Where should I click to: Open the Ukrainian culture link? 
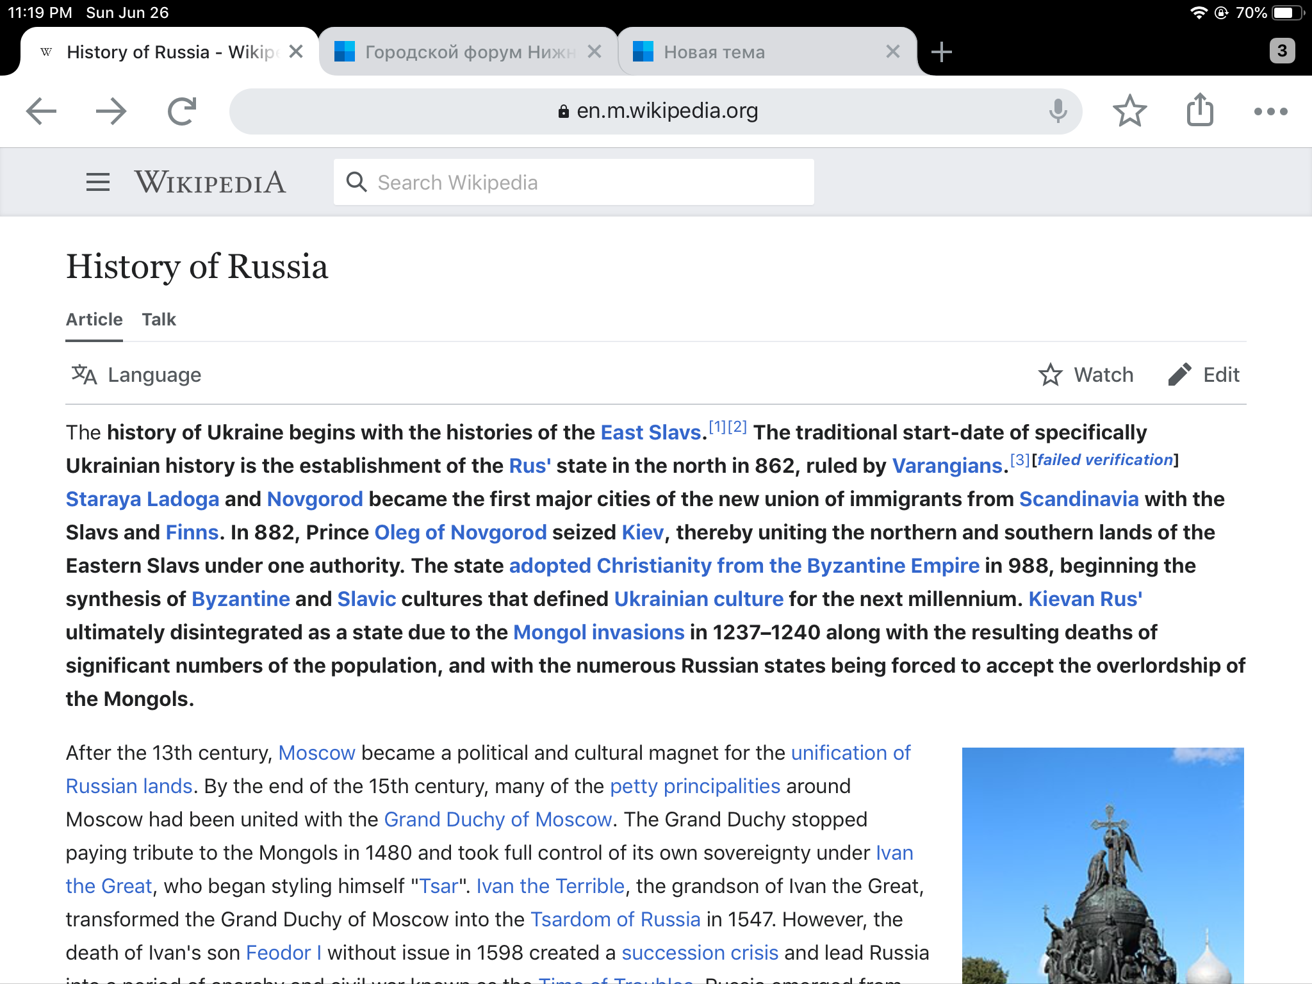coord(699,599)
